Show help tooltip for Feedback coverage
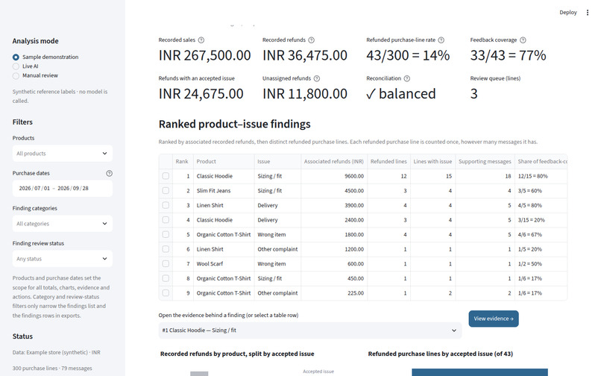601x376 pixels. [x=523, y=40]
